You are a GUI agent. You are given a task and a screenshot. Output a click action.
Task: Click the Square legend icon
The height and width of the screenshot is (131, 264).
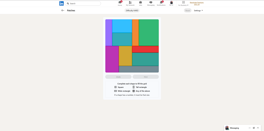click(115, 87)
